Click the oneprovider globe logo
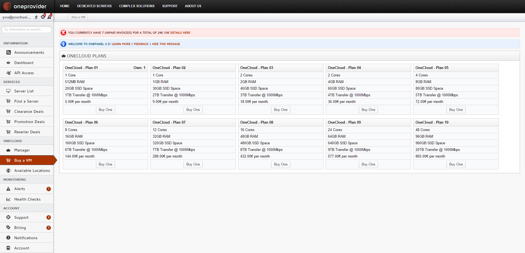The image size is (525, 253). (x=7, y=6)
